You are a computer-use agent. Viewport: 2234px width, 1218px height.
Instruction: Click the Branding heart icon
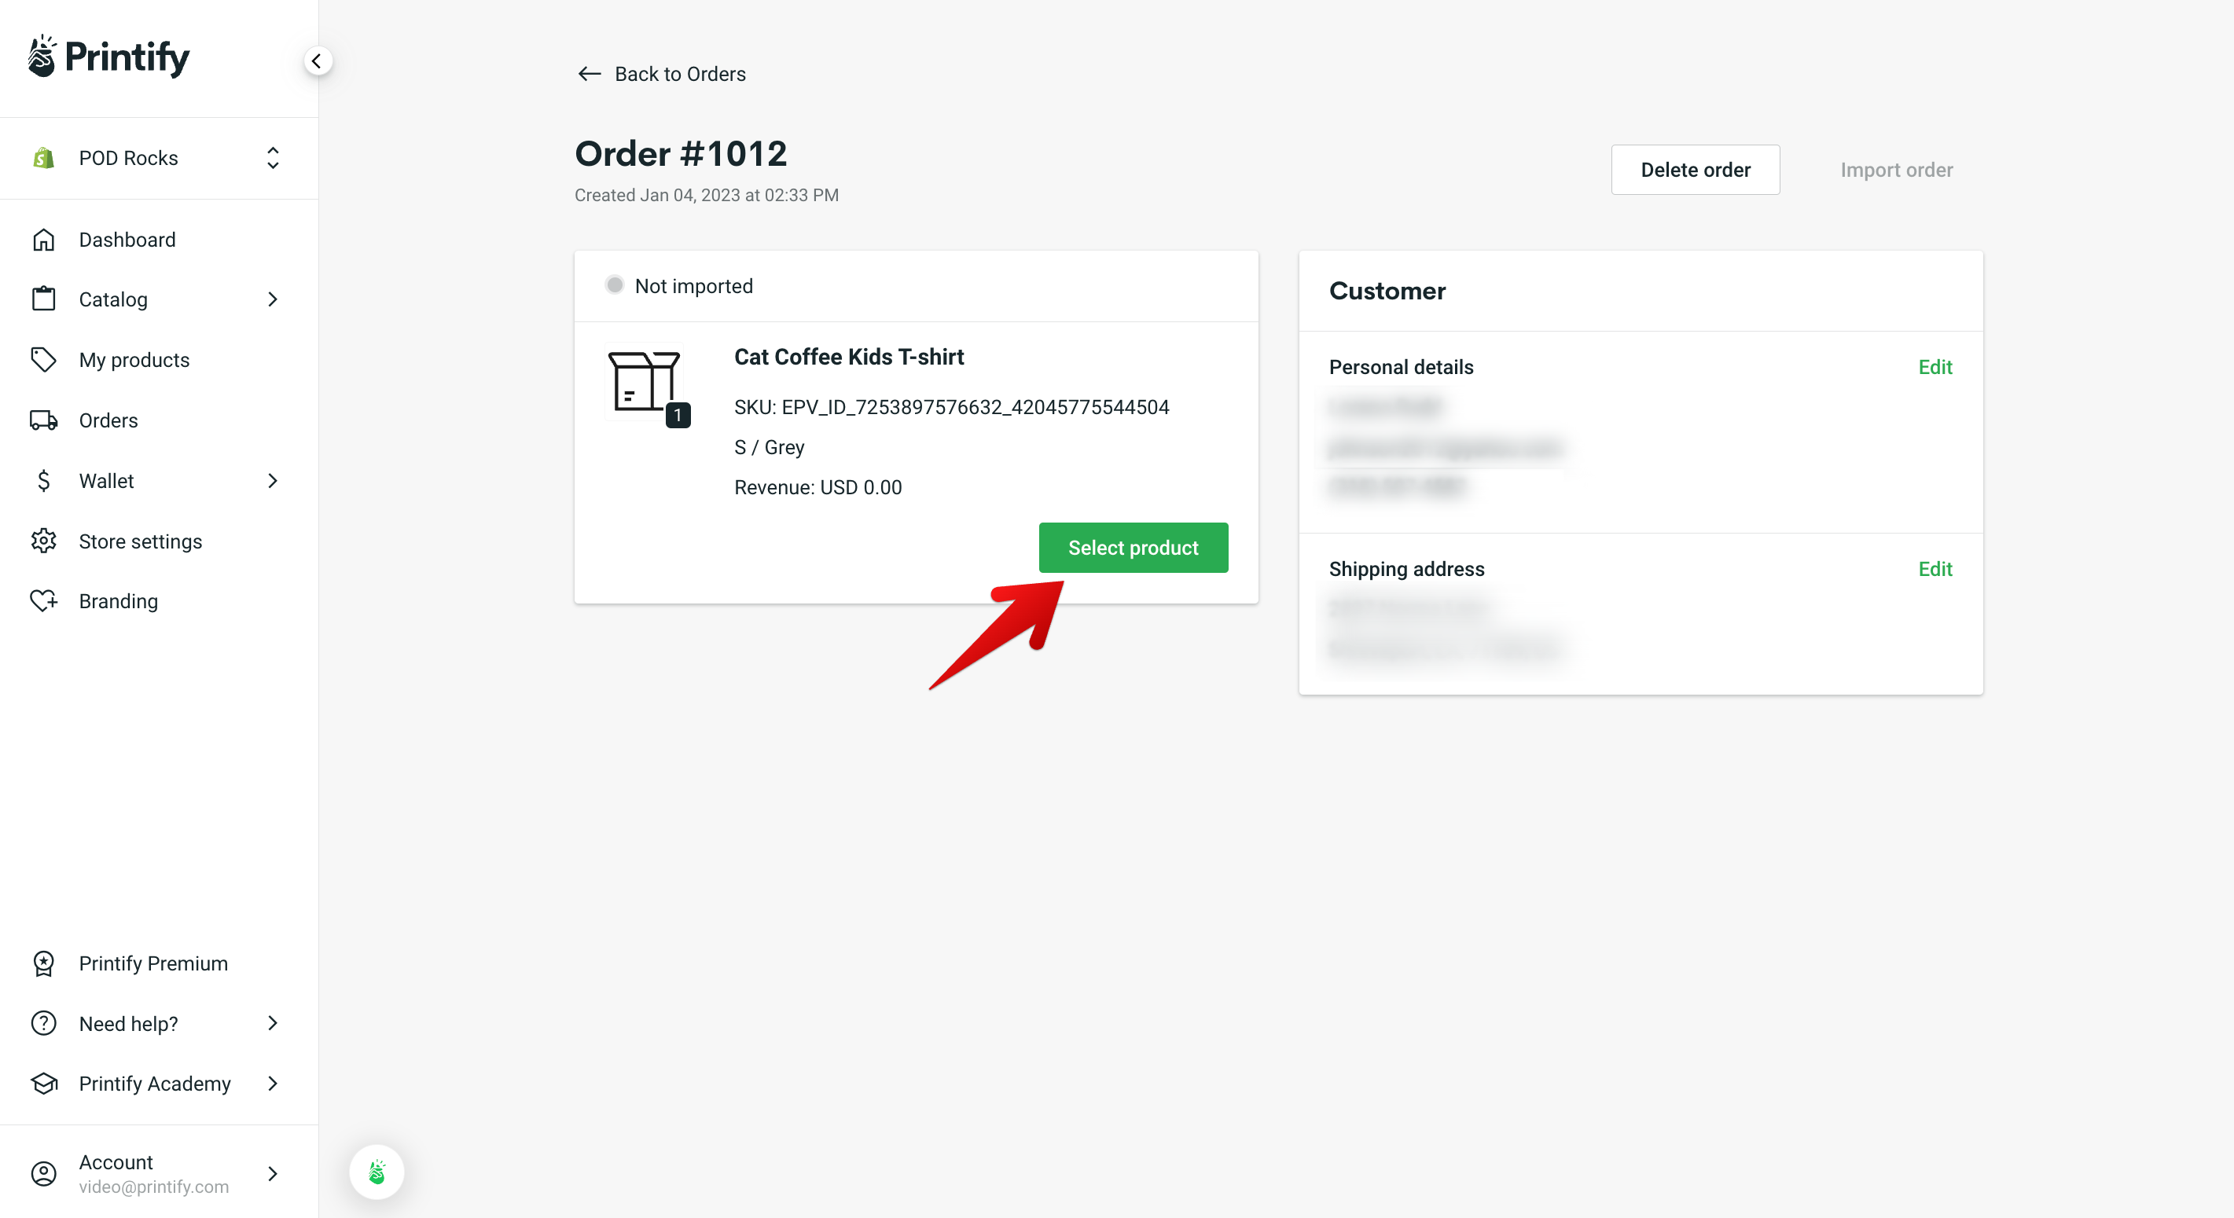click(x=45, y=601)
